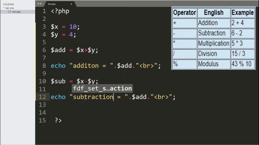Click $add variable on line 6
The height and width of the screenshot is (145, 259).
(x=58, y=50)
